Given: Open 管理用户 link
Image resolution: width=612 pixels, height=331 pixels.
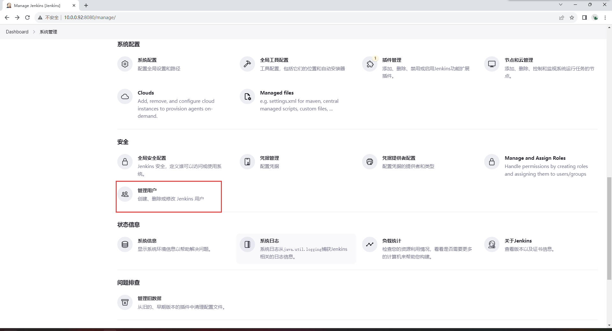Looking at the screenshot, I should (147, 190).
